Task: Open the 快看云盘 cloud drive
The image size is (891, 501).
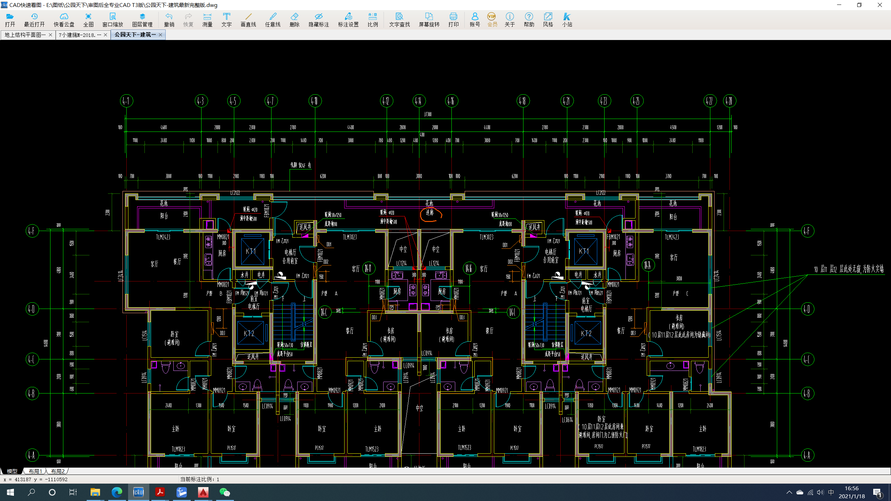Action: tap(64, 20)
